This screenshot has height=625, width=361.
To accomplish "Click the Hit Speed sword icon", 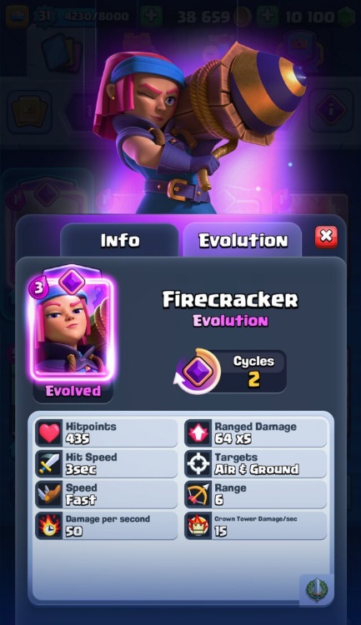I will coord(49,463).
